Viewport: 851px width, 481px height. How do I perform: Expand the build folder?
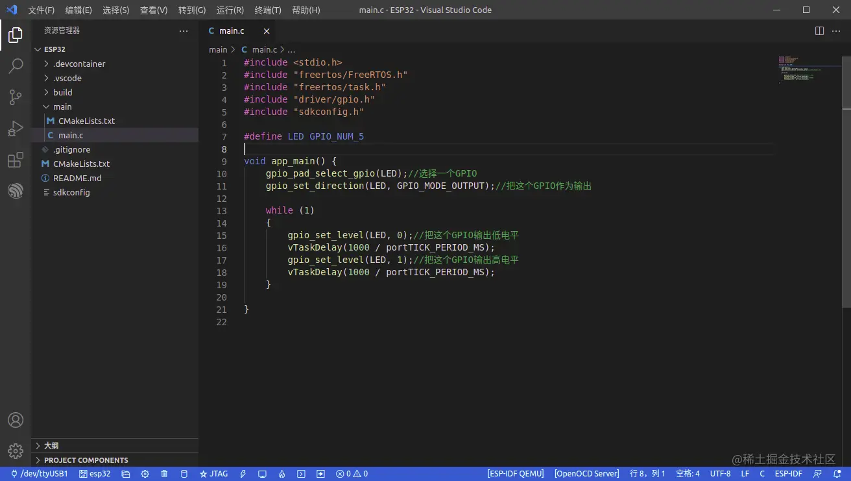115,92
